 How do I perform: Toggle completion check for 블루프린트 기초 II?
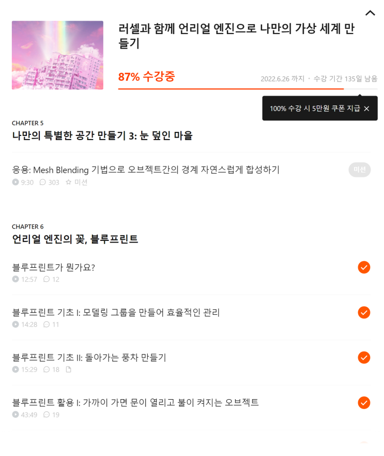pos(364,358)
